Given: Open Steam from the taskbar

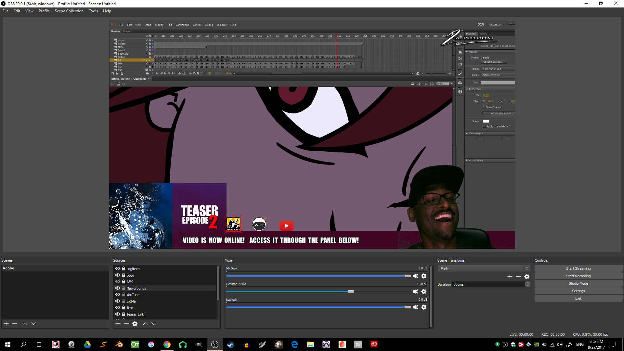Looking at the screenshot, I should tap(231, 344).
